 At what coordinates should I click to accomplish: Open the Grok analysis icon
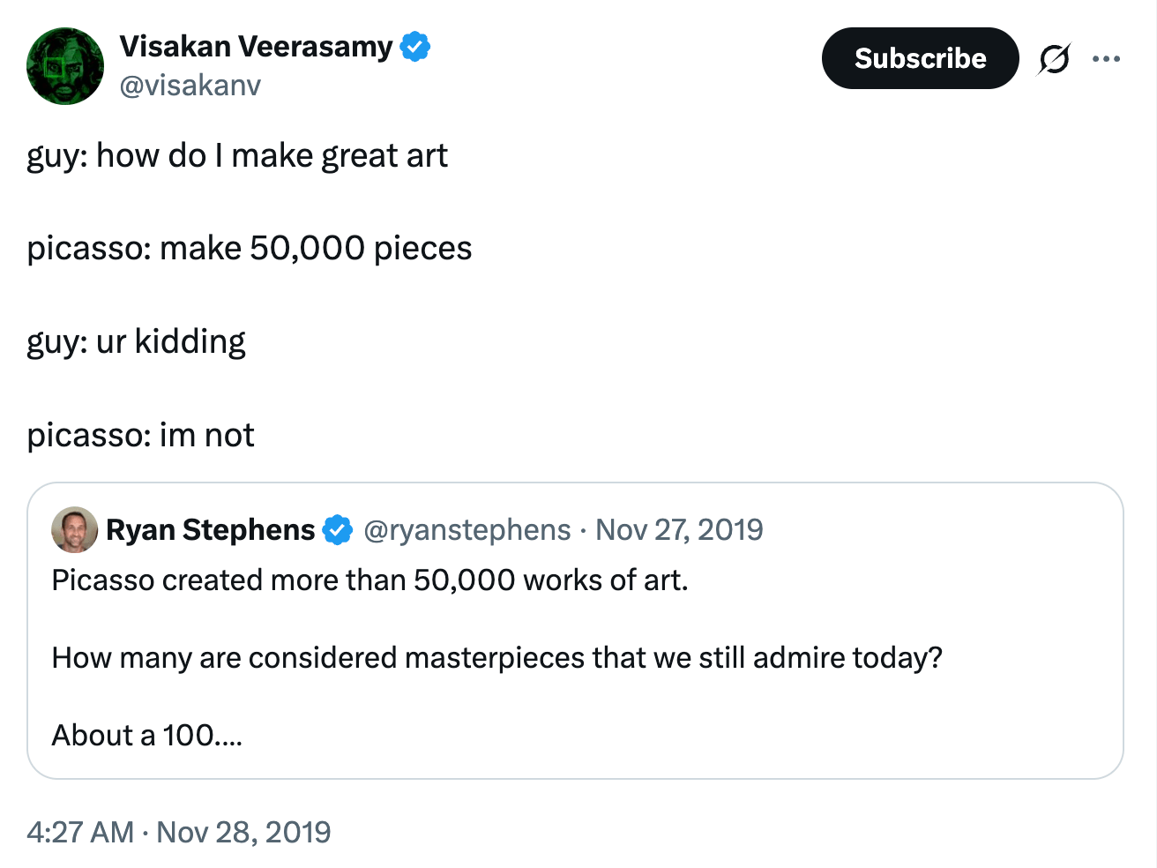[x=1055, y=58]
